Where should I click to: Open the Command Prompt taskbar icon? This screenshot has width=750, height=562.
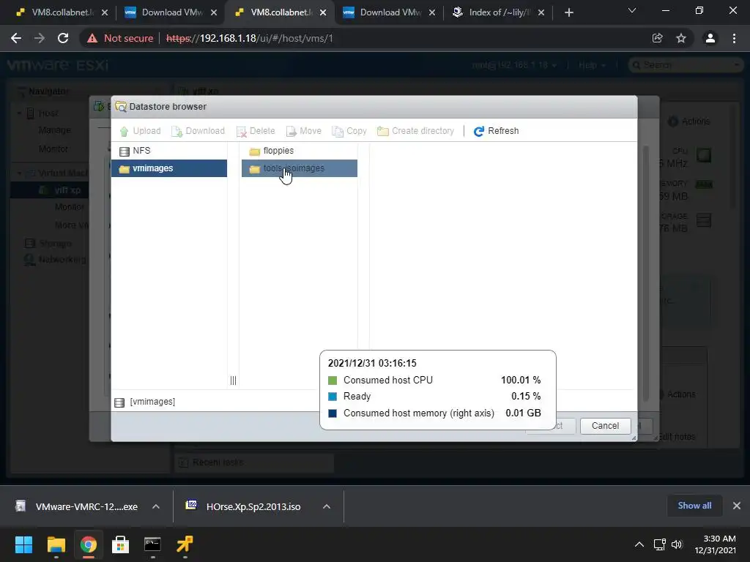point(152,544)
